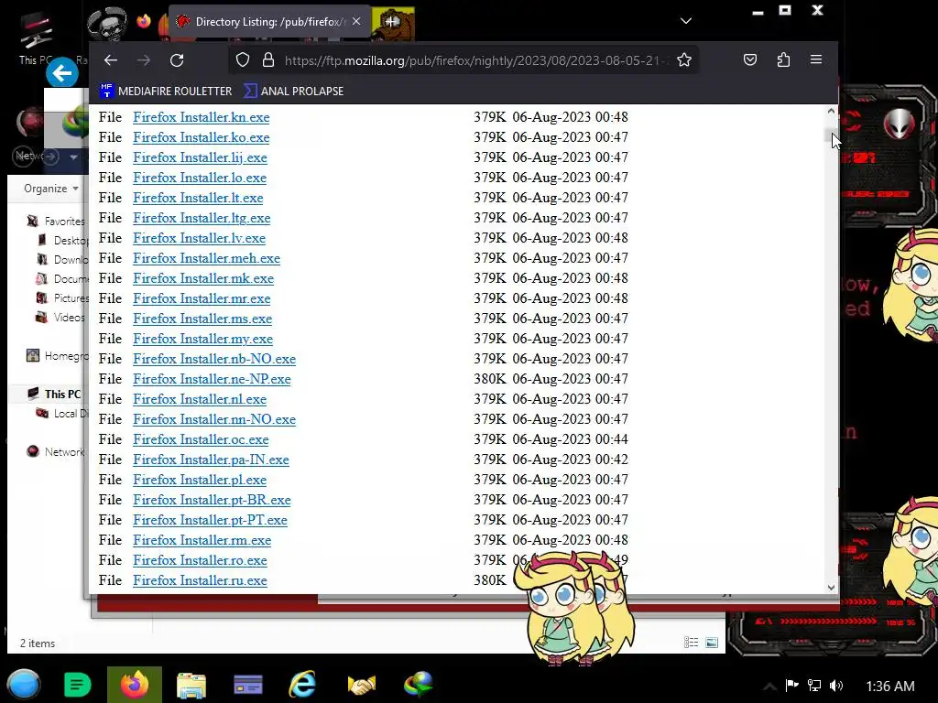This screenshot has width=938, height=703.
Task: Click scrollbar down arrow in Firefox
Action: click(831, 588)
